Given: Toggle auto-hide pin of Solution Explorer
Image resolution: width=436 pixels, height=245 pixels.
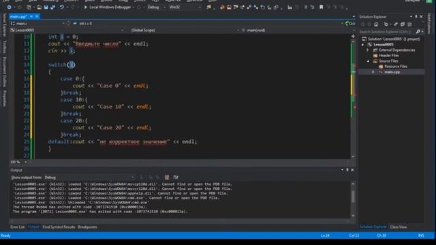Looking at the screenshot, I should [416, 16].
